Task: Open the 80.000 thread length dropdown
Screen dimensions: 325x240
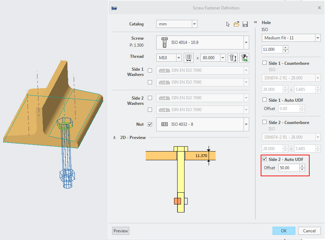Action: tap(223, 58)
